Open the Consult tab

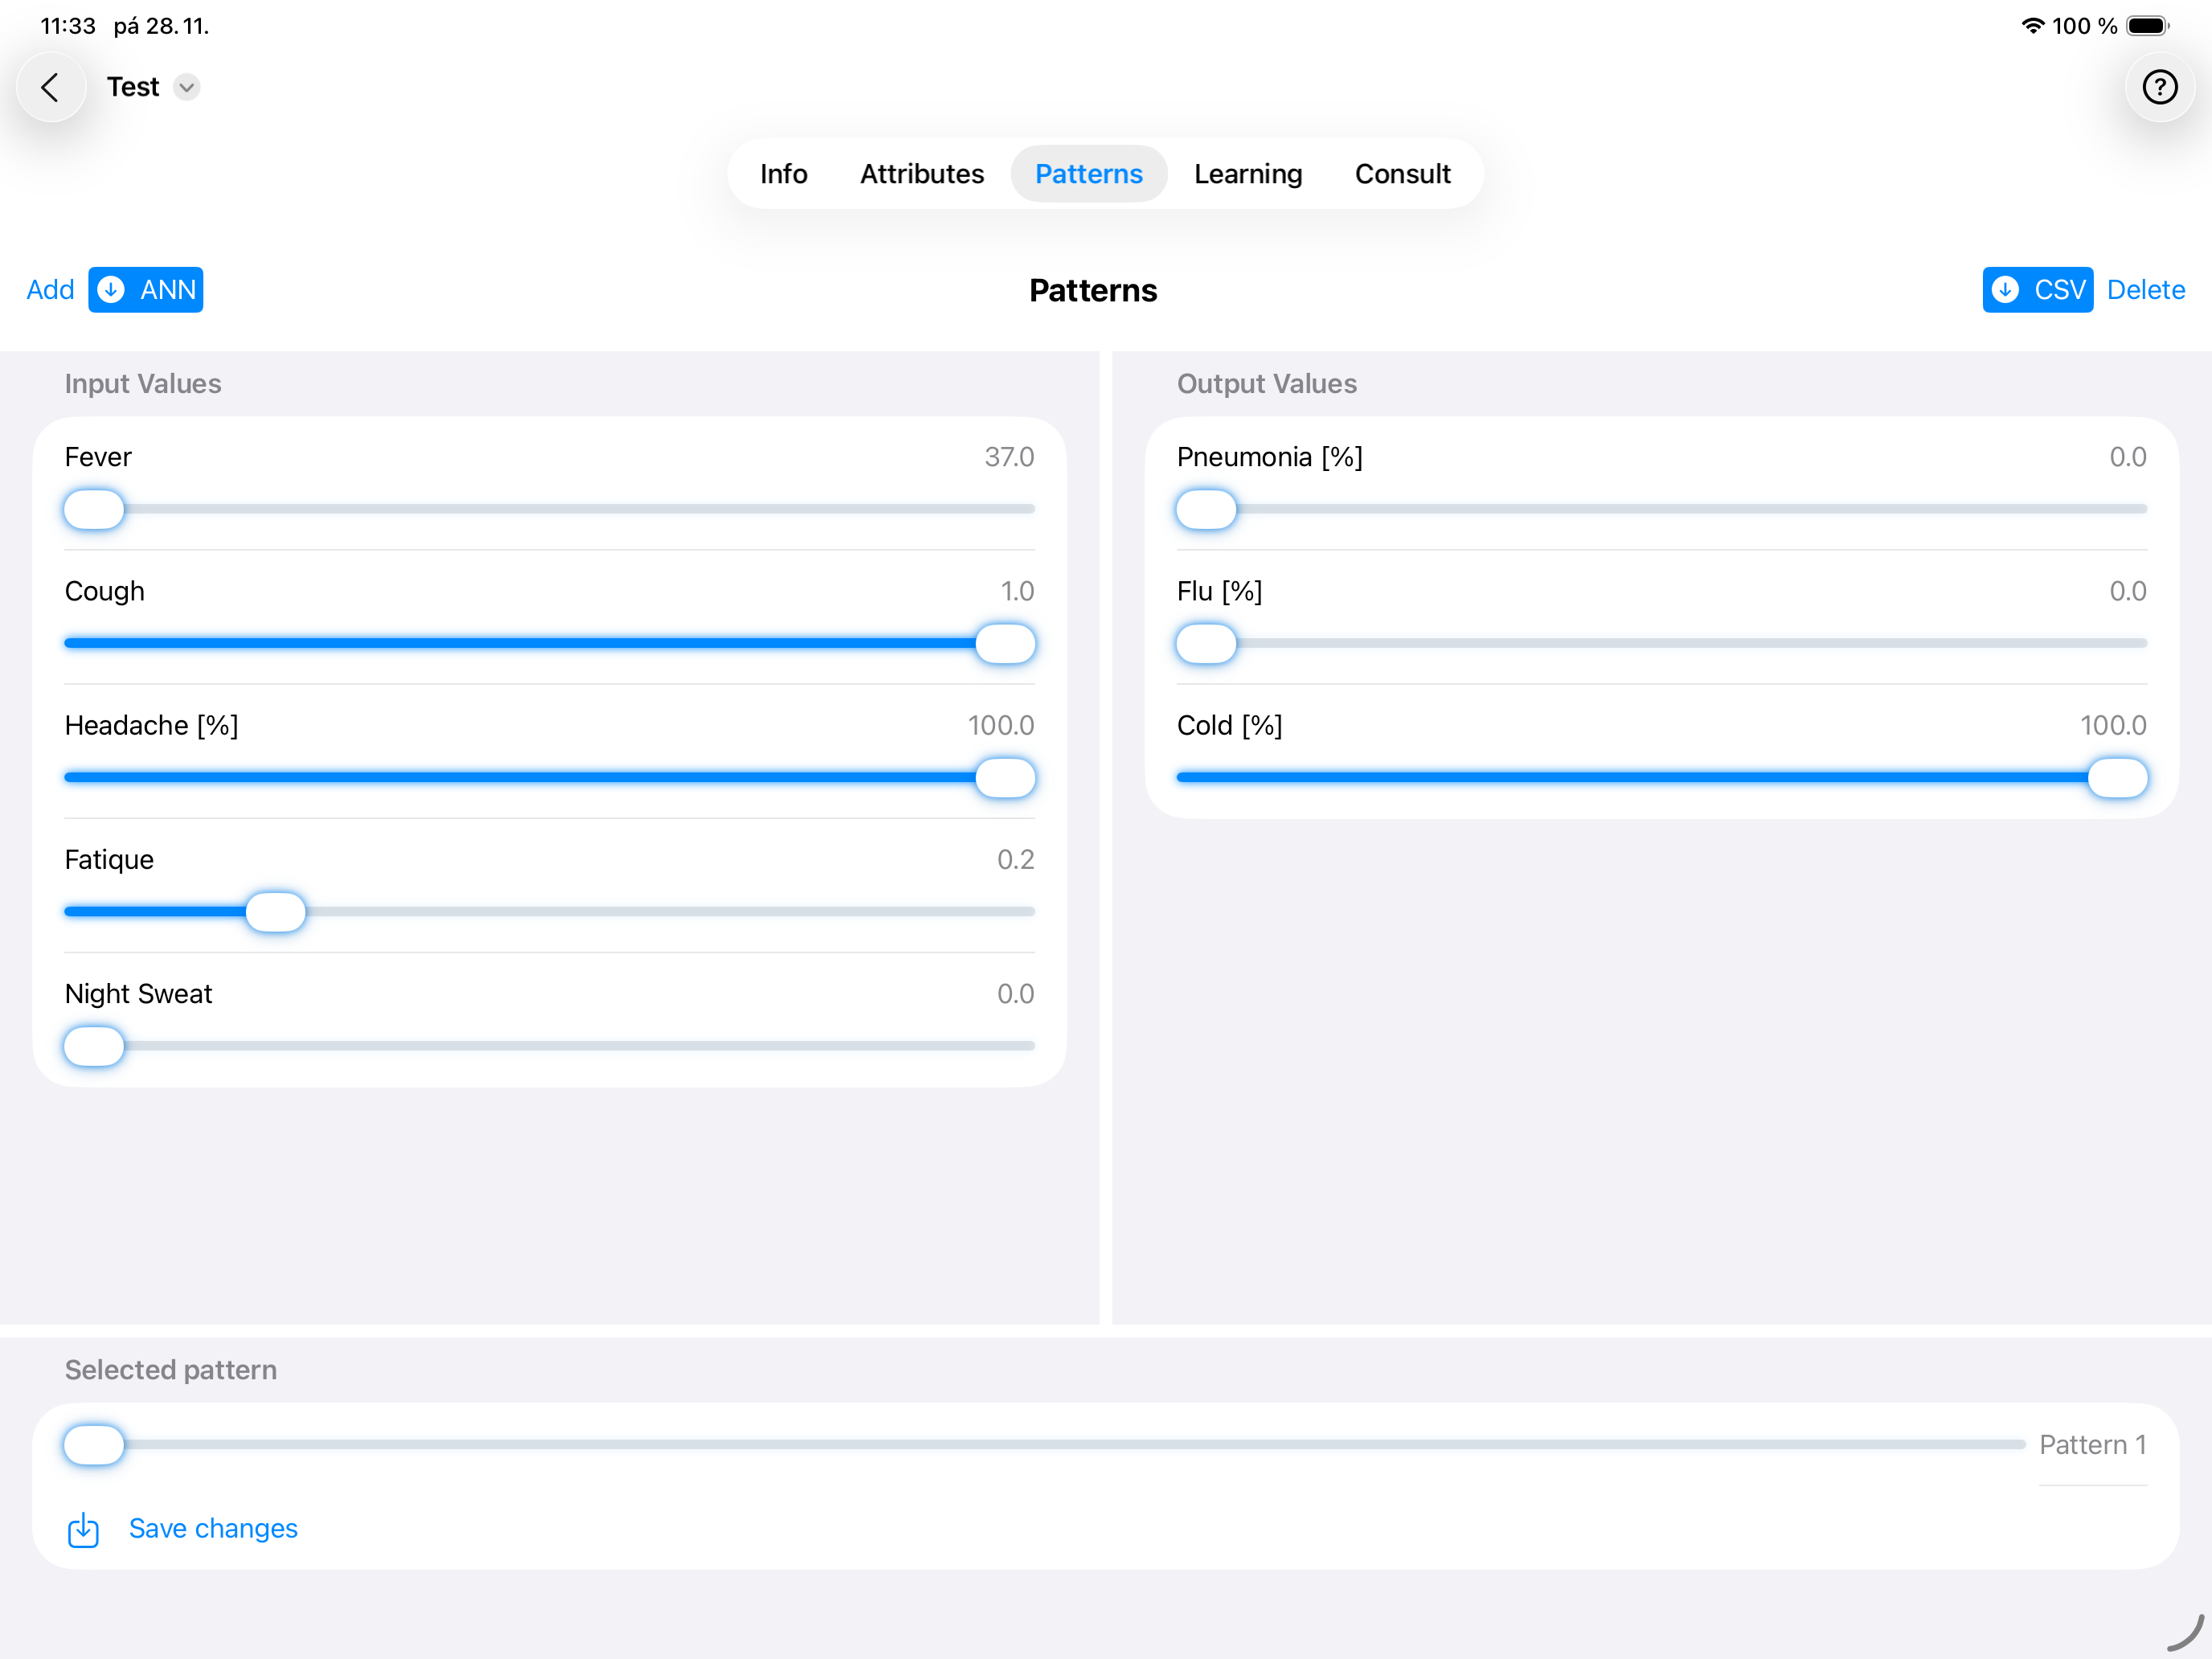click(x=1402, y=174)
